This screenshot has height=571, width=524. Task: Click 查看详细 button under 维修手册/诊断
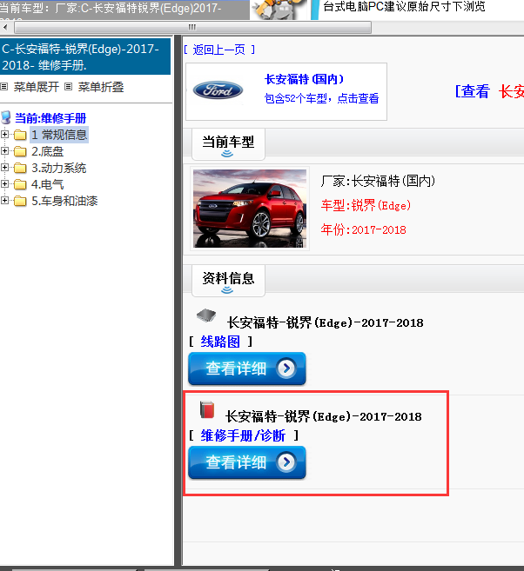pyautogui.click(x=247, y=462)
